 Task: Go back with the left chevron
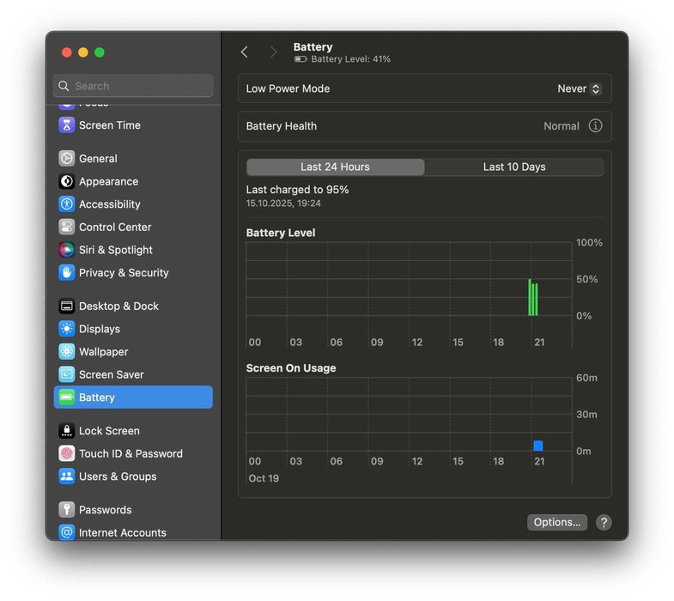(244, 52)
